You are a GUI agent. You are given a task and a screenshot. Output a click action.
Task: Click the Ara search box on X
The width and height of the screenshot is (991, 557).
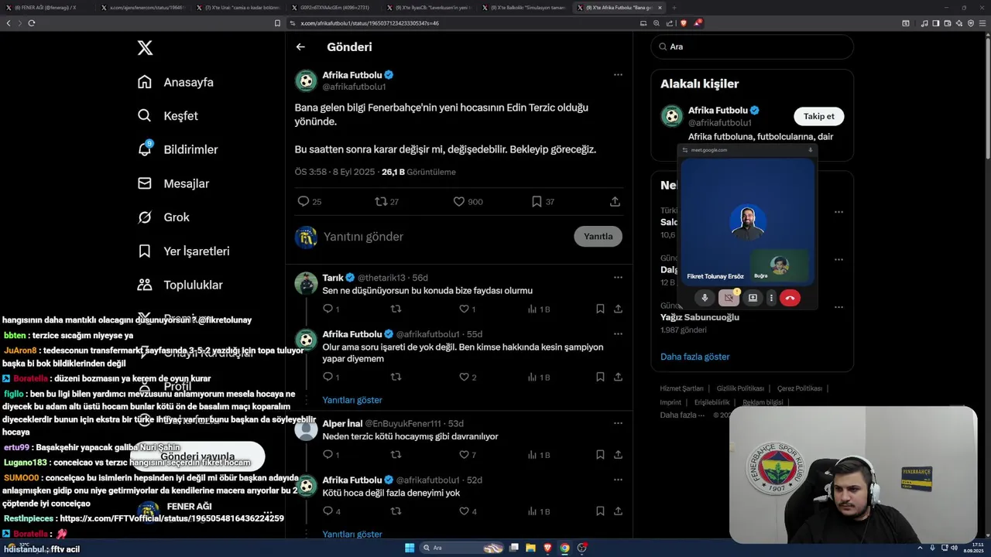coord(752,46)
